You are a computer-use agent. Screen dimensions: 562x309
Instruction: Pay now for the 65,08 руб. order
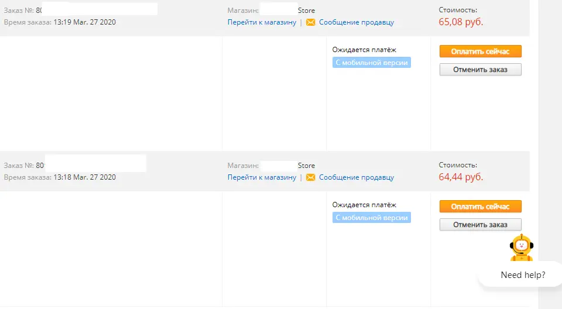(480, 51)
